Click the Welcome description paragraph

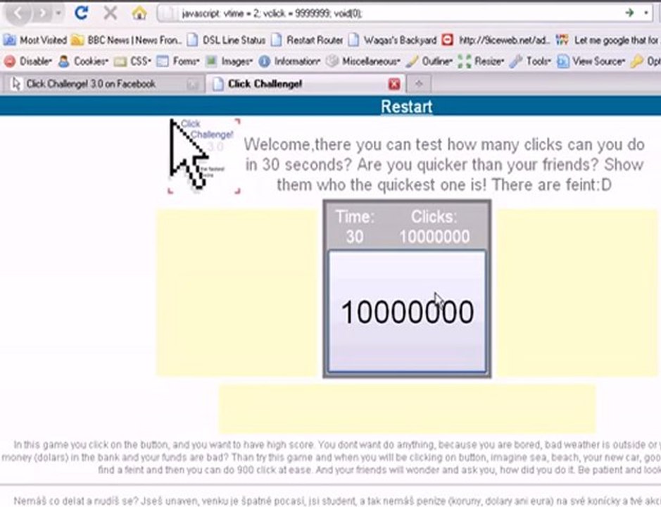pyautogui.click(x=444, y=165)
